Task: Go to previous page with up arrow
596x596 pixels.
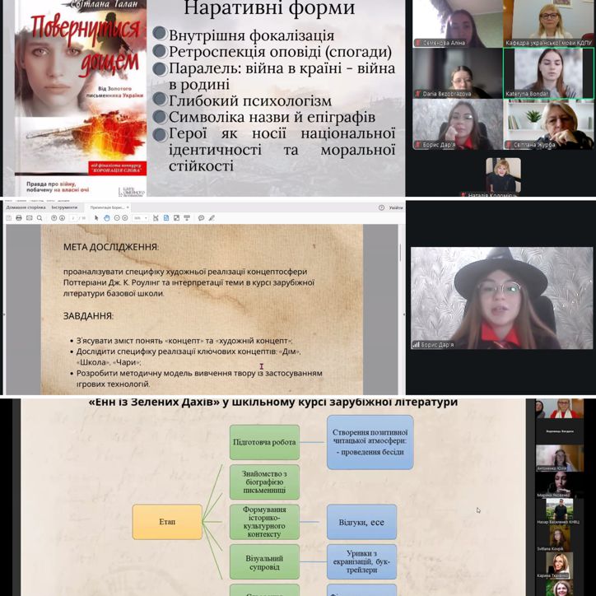Action: (x=54, y=218)
